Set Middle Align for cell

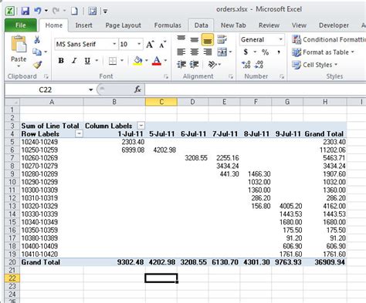195,39
